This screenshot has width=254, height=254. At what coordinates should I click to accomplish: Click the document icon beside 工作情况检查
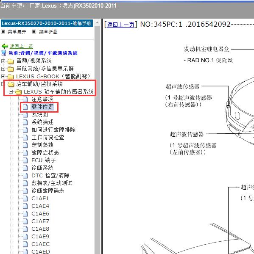25,137
